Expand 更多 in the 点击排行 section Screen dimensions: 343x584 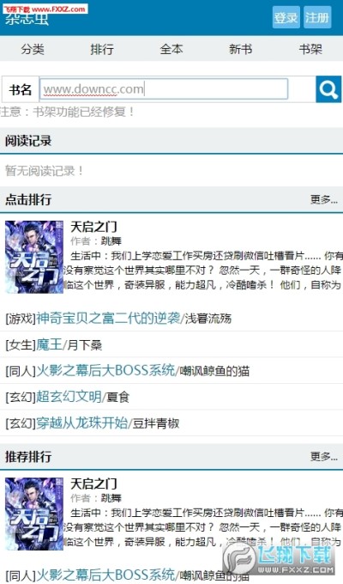point(324,199)
